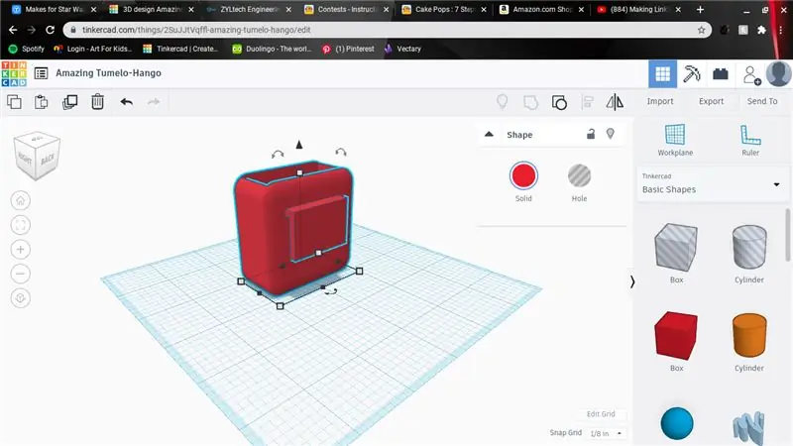This screenshot has width=793, height=446.
Task: Click the Export button
Action: (711, 101)
